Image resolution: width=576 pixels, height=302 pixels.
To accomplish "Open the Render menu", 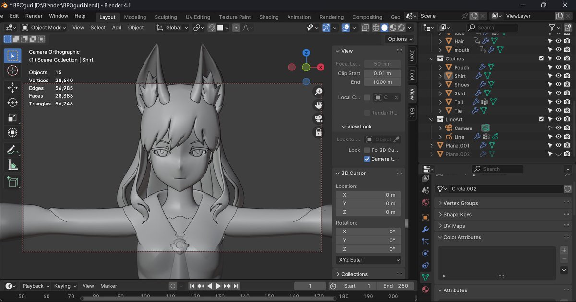I will point(34,16).
